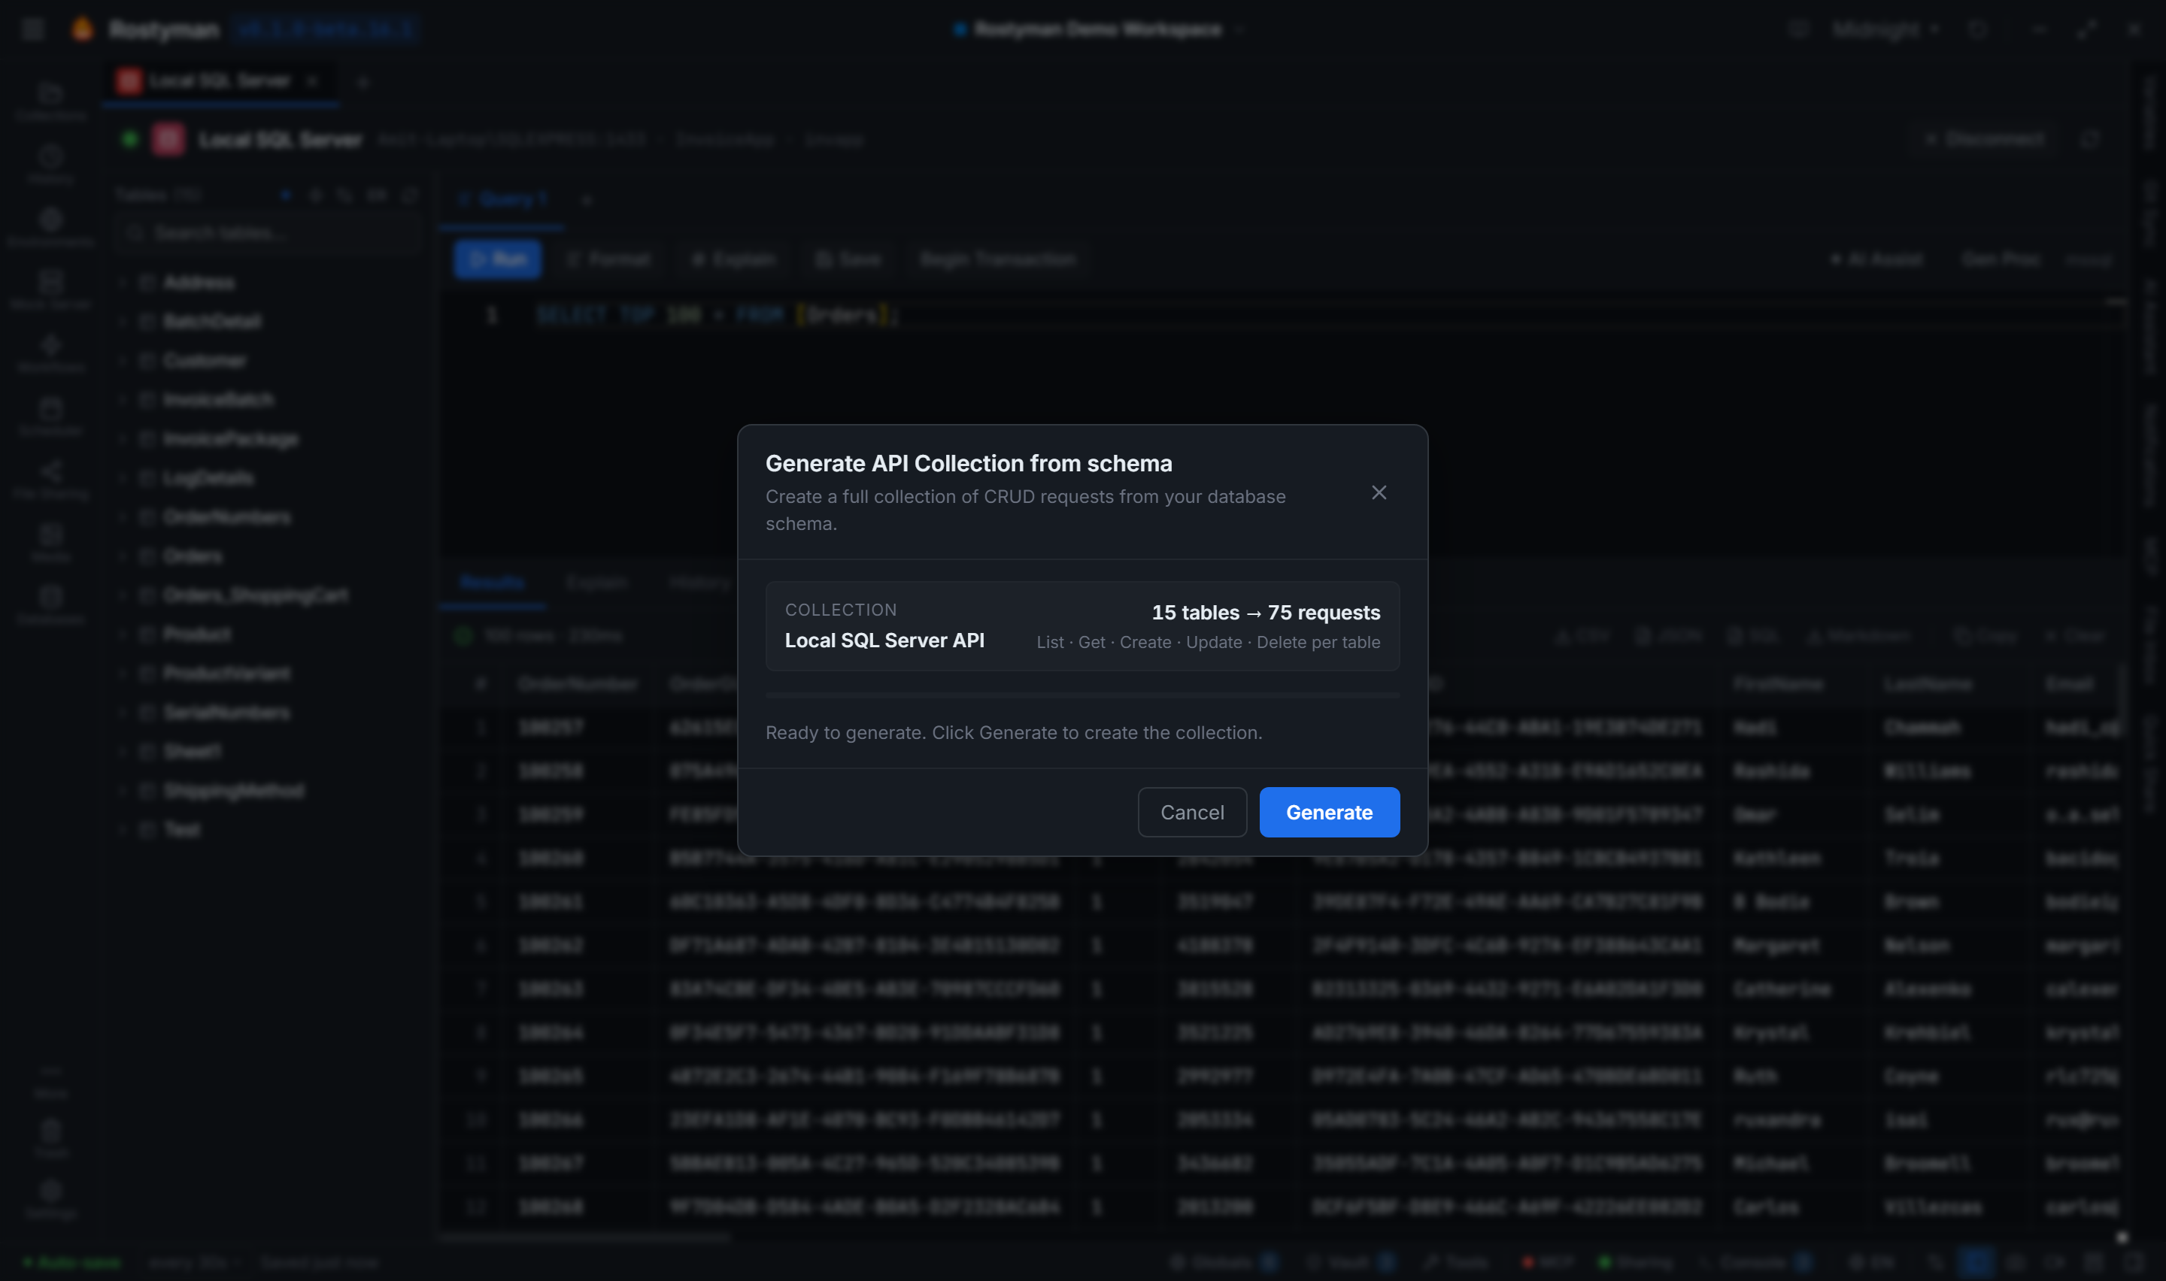The image size is (2166, 1281).
Task: Click the 'Ready to generate' status message
Action: (1014, 732)
